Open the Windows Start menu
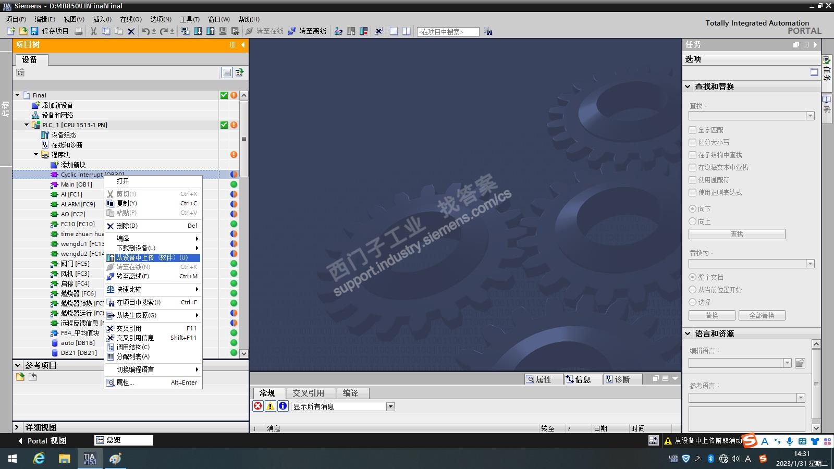This screenshot has width=834, height=469. (13, 459)
